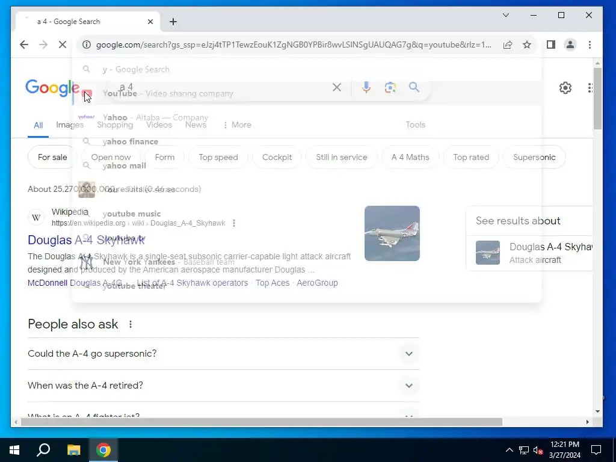Show hidden system tray icons
The image size is (616, 462).
tap(509, 450)
